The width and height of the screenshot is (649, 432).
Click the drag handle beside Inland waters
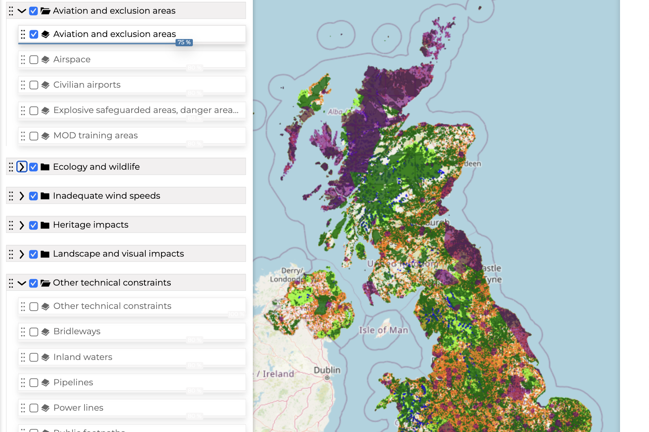click(x=23, y=357)
